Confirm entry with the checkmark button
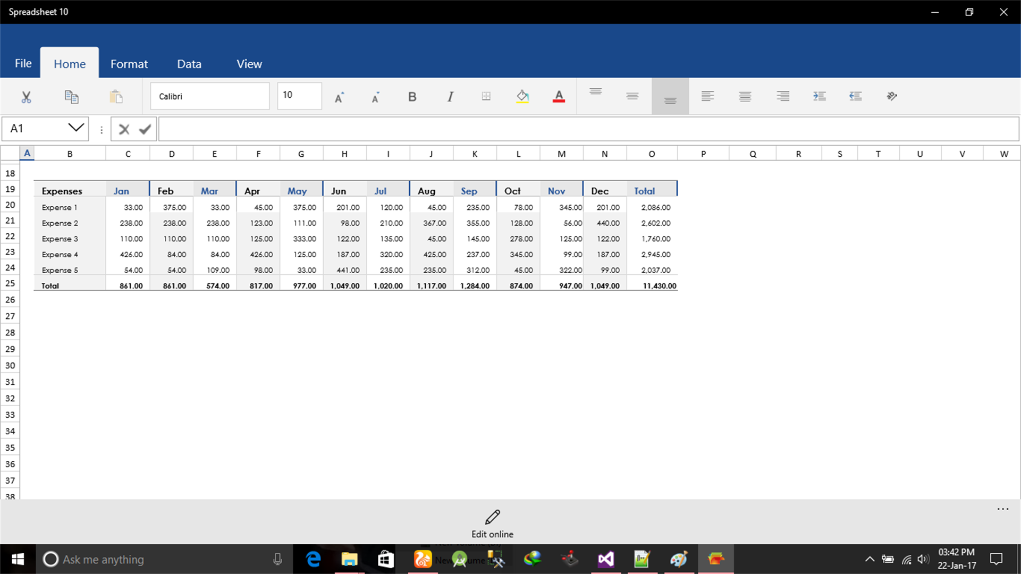Screen dimensions: 1021x574 click(x=145, y=129)
